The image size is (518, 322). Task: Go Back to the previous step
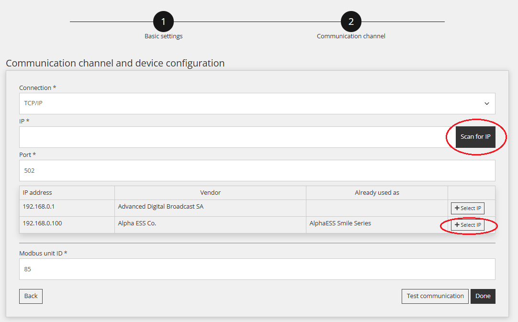31,296
